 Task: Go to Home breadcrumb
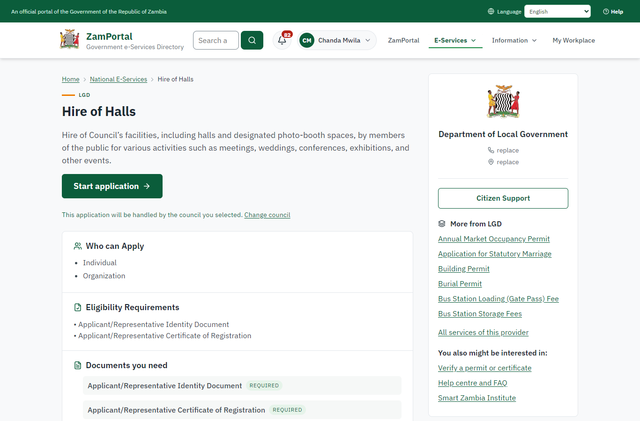pyautogui.click(x=71, y=79)
